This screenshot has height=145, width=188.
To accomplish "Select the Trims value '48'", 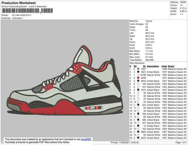I will tap(147, 30).
